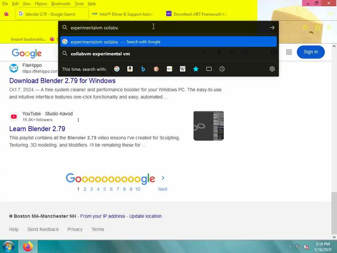337x253 pixels.
Task: Open the View menu
Action: point(27,4)
